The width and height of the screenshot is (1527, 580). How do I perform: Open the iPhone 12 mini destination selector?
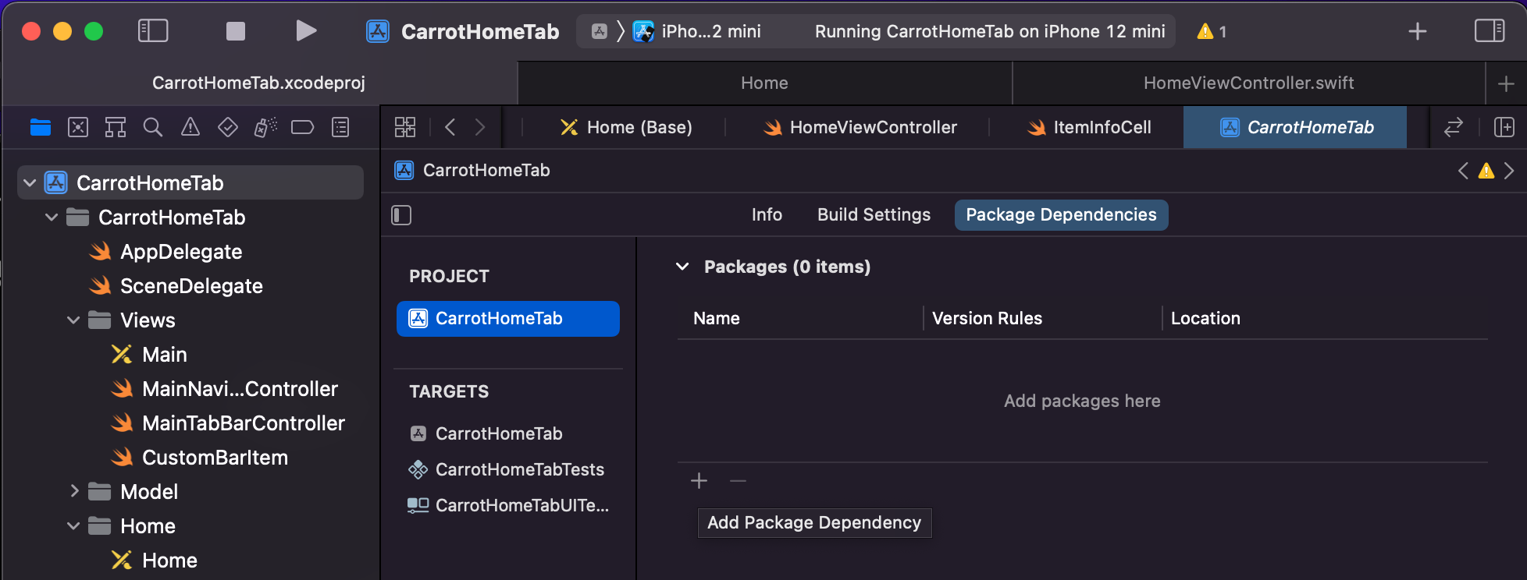click(x=696, y=31)
